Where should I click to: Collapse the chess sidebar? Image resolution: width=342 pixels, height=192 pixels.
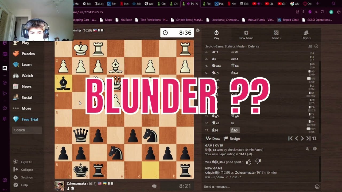tap(24, 170)
